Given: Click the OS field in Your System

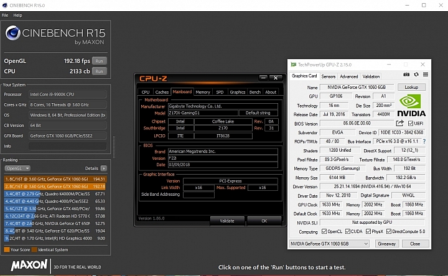Looking at the screenshot, I should [68, 115].
